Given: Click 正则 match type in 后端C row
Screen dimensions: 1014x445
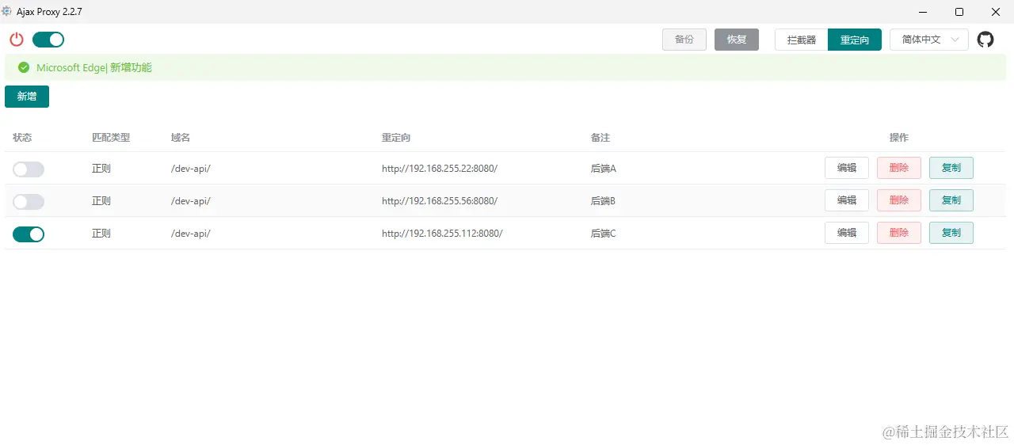Looking at the screenshot, I should click(101, 234).
